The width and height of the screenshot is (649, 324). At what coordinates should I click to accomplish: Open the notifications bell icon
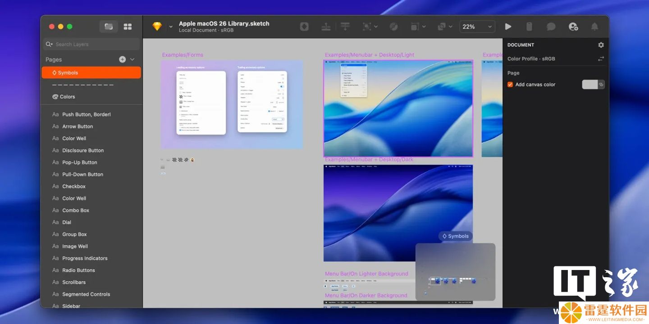coord(594,27)
